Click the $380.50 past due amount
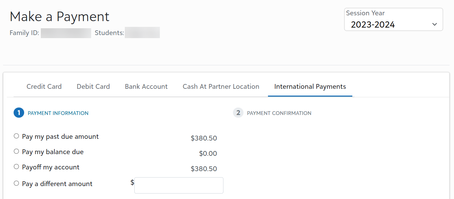 (204, 138)
